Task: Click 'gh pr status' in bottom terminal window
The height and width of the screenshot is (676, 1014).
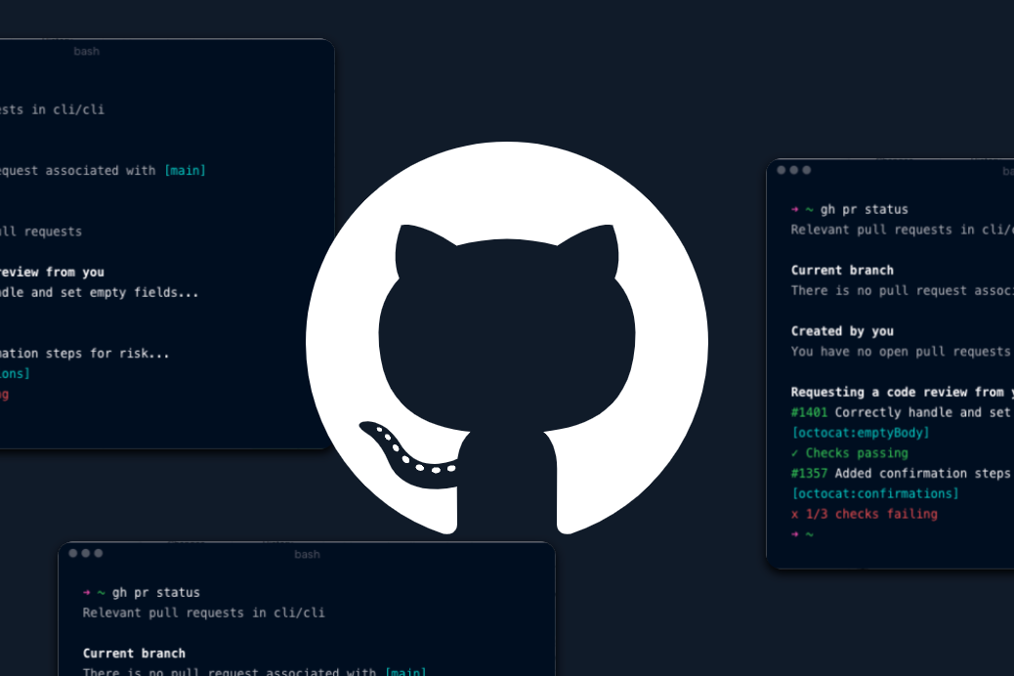Action: click(x=156, y=593)
